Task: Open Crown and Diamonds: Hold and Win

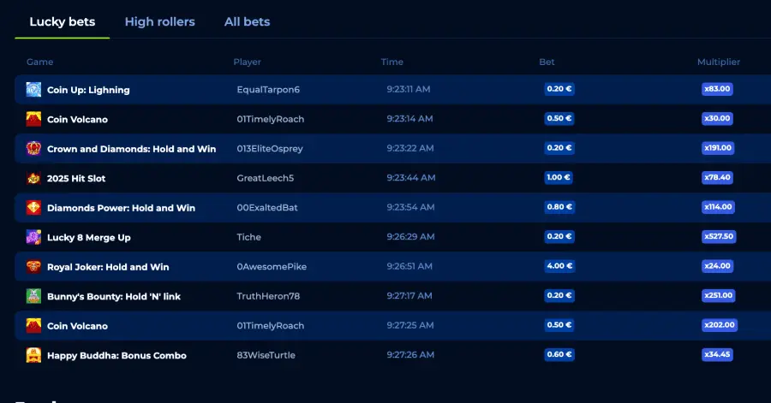Action: pos(131,149)
